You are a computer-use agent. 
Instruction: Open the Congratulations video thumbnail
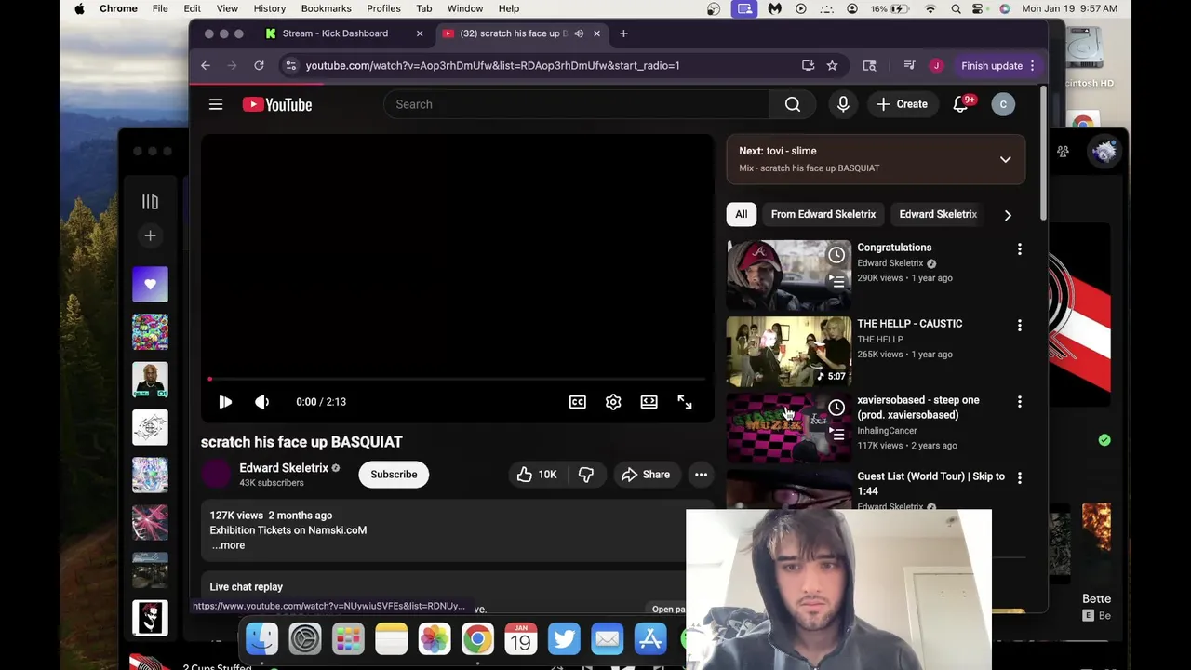pyautogui.click(x=789, y=275)
